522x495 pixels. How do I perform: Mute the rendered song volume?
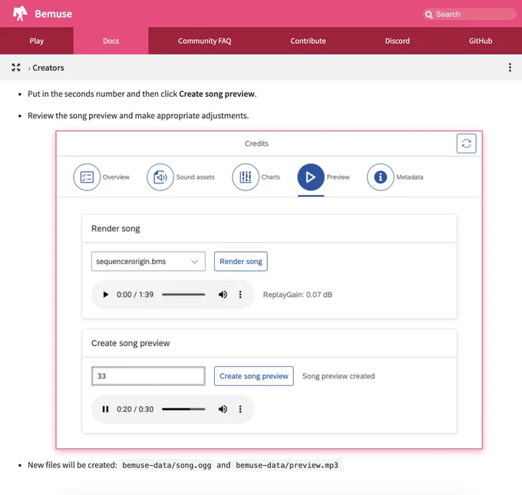[x=223, y=295]
